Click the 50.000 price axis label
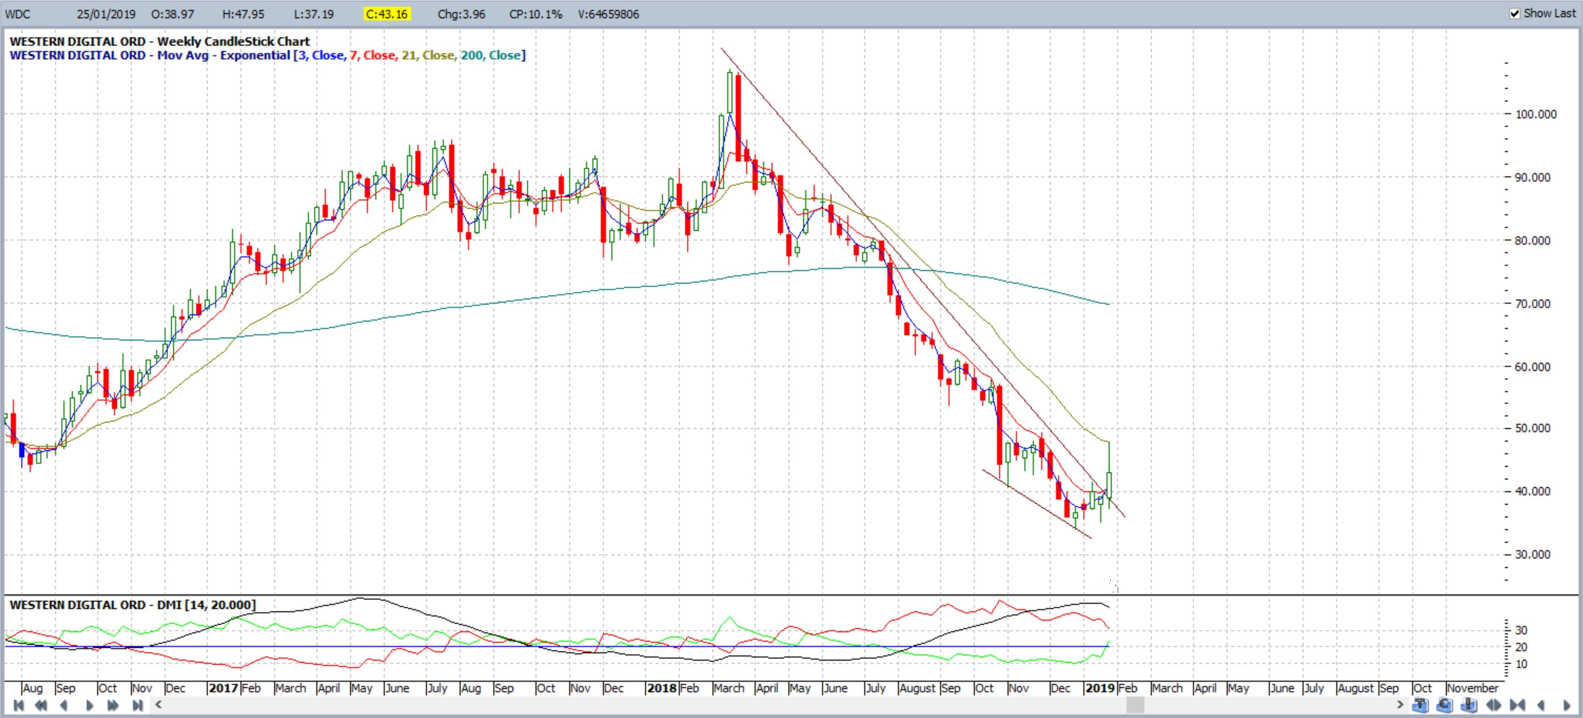Viewport: 1583px width, 718px height. [1532, 428]
